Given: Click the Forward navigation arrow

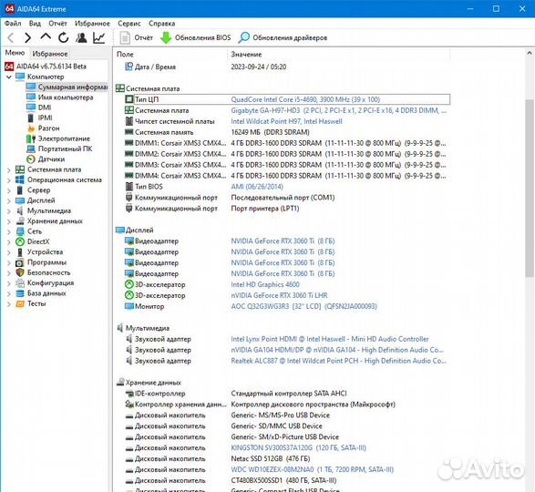Looking at the screenshot, I should (28, 37).
